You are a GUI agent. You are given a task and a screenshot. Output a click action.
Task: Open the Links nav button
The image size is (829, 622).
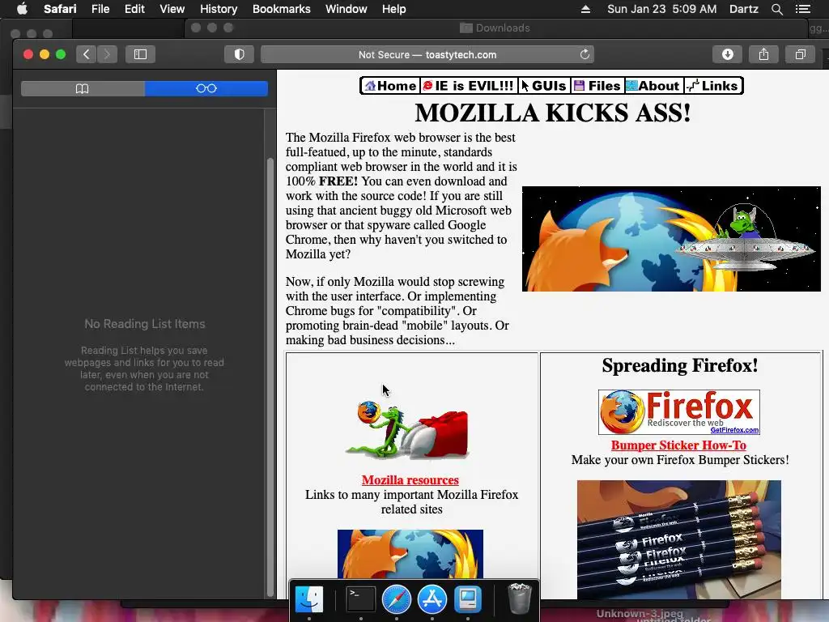pos(713,86)
